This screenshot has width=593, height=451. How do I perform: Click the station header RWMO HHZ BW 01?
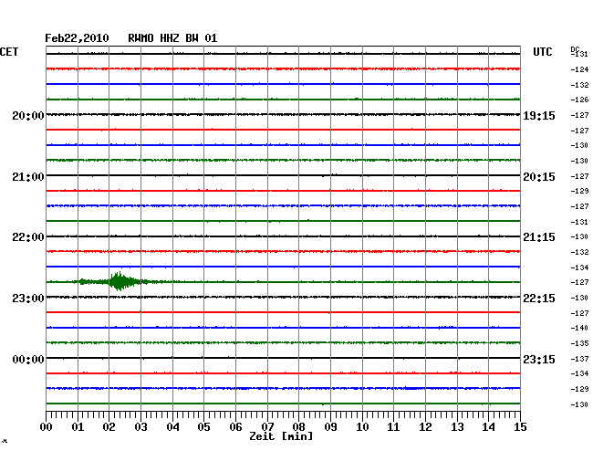coord(172,38)
